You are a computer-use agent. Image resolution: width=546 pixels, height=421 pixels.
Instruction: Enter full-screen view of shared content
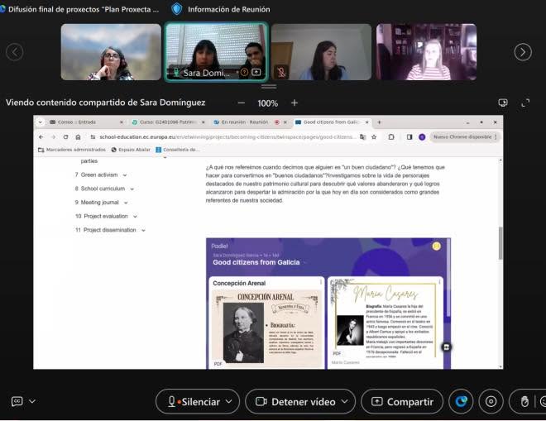[x=525, y=103]
